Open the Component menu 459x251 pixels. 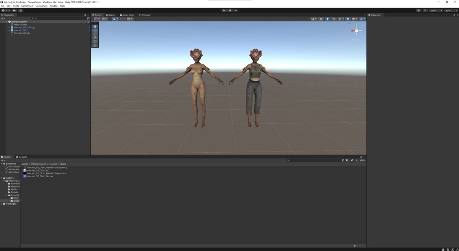tap(42, 6)
